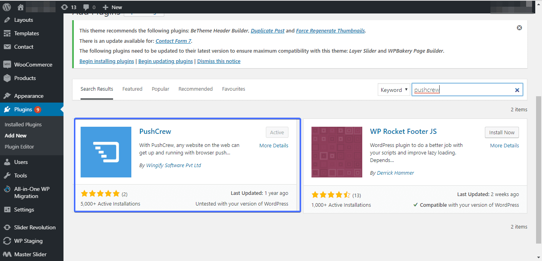
Task: Open More Details for PushCrew
Action: pos(274,145)
